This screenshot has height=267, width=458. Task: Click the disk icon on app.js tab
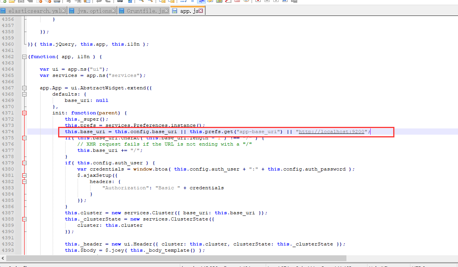[x=175, y=11]
